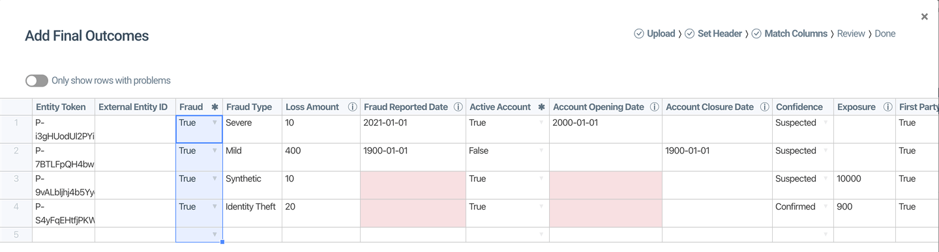Screen dimensions: 939x252
Task: Open Fraud dropdown in row 1
Action: pos(215,122)
